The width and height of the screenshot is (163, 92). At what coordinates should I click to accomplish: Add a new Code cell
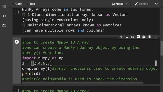pyautogui.click(x=17, y=4)
